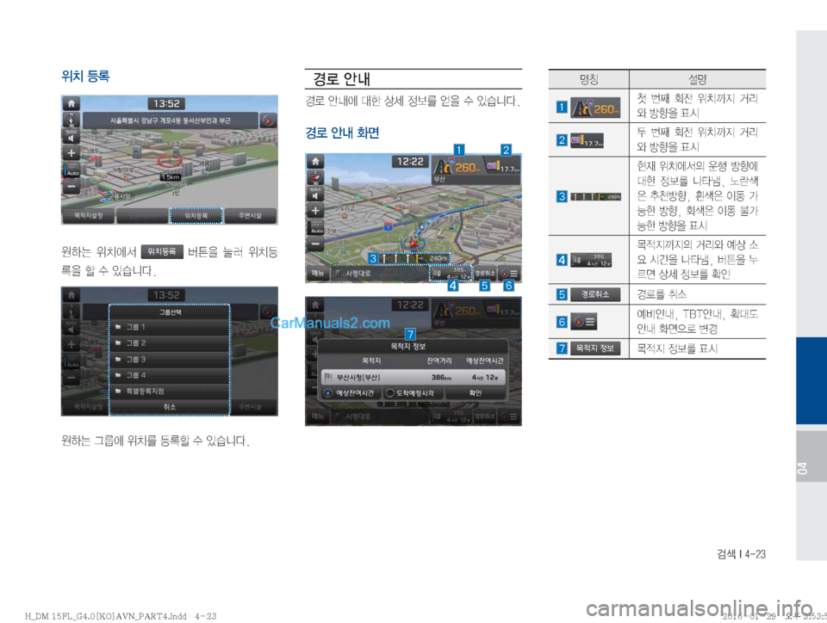The height and width of the screenshot is (623, 827).
Task: Tap mute speaker icon on the 13:52 location map
Action: 72,138
